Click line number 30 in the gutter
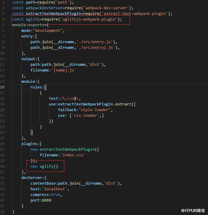The height and width of the screenshot is (215, 208). tap(2, 166)
